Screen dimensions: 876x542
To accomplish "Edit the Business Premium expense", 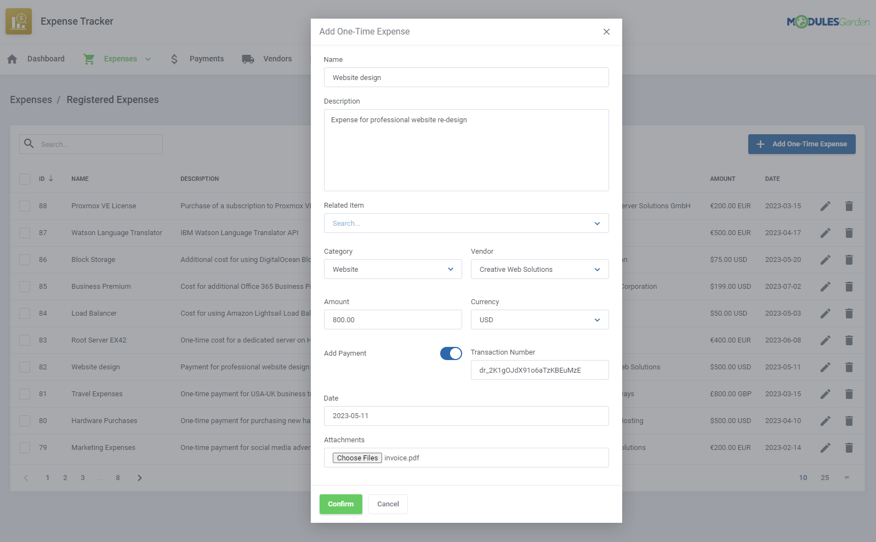I will click(x=825, y=287).
